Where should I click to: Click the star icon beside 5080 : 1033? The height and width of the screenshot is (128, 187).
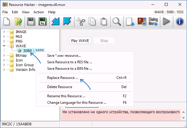pyautogui.click(x=20, y=51)
